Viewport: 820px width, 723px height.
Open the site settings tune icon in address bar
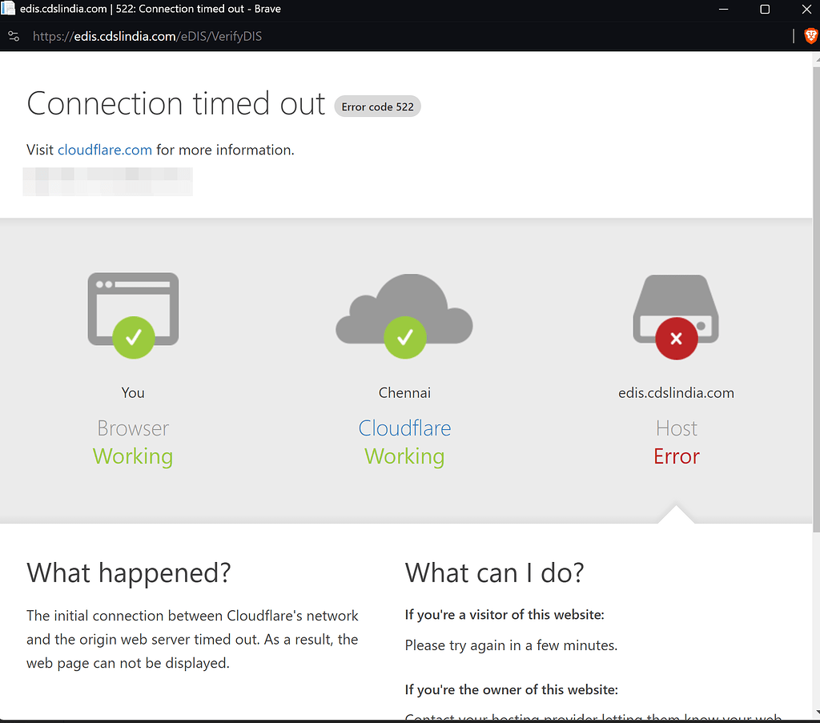[13, 35]
